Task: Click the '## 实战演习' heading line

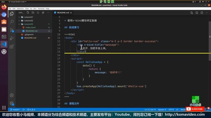Action: point(72,28)
